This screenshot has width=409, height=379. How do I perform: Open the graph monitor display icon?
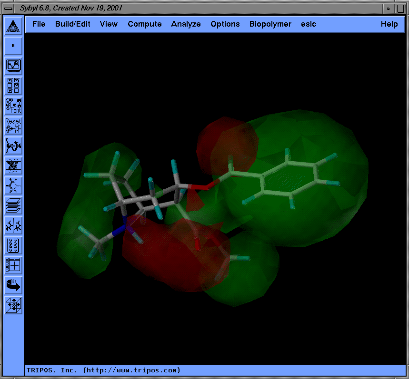13,66
